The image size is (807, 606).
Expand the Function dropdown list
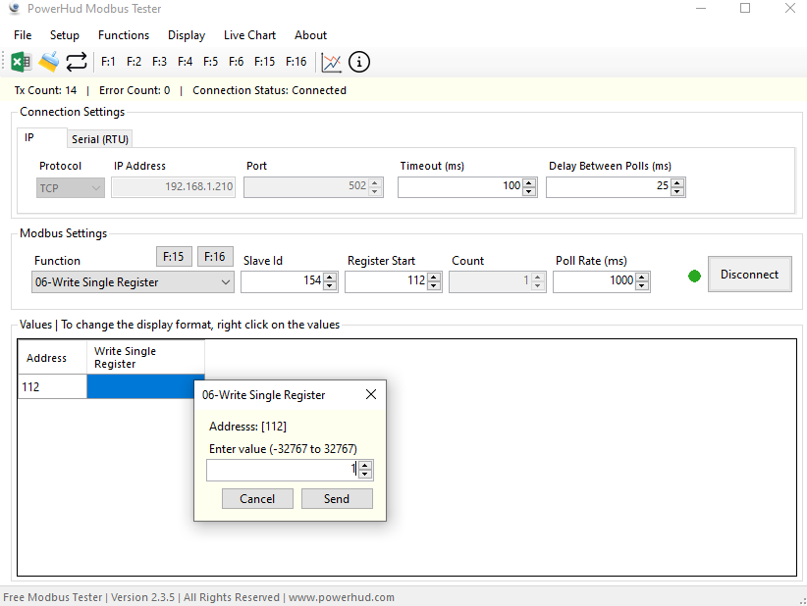click(226, 282)
